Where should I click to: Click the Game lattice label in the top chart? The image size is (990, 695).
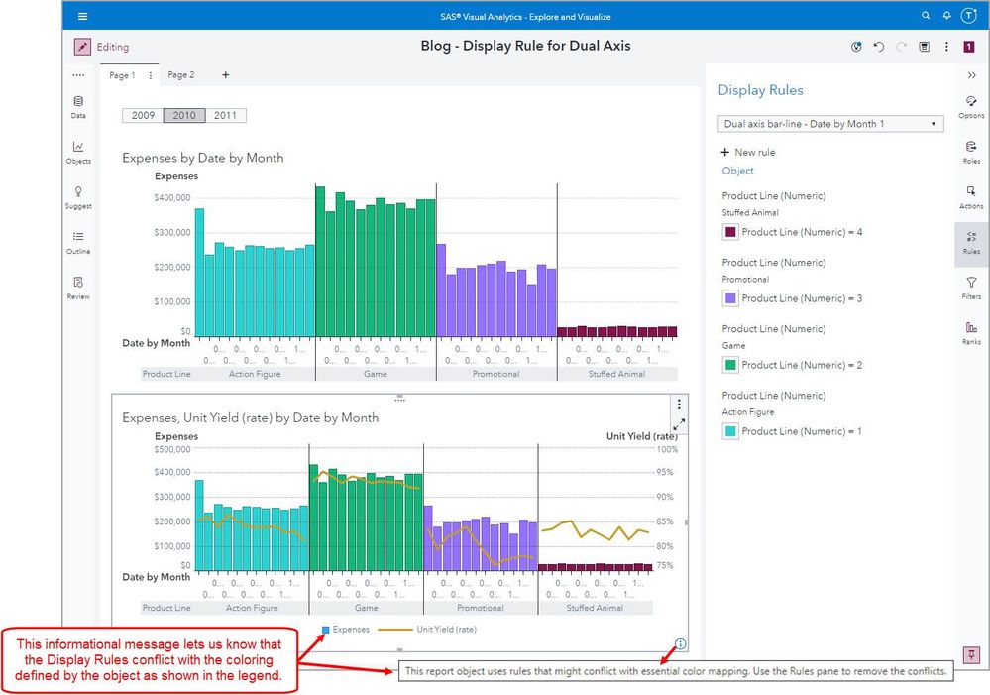pos(376,374)
